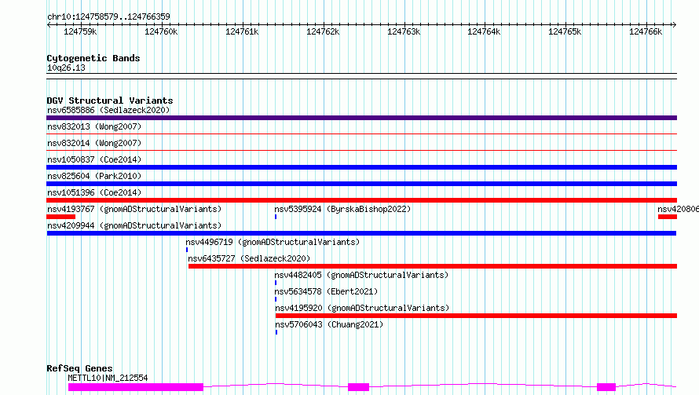Select the dark purple nsv6585886 variant bar

[361, 118]
